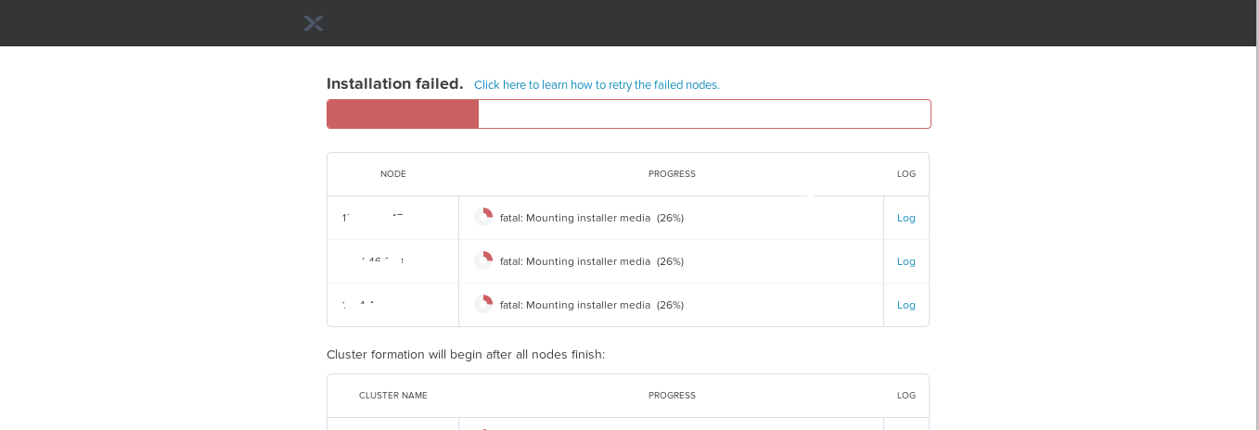This screenshot has width=1259, height=430.
Task: Open the Log for the first node
Action: pyautogui.click(x=906, y=218)
